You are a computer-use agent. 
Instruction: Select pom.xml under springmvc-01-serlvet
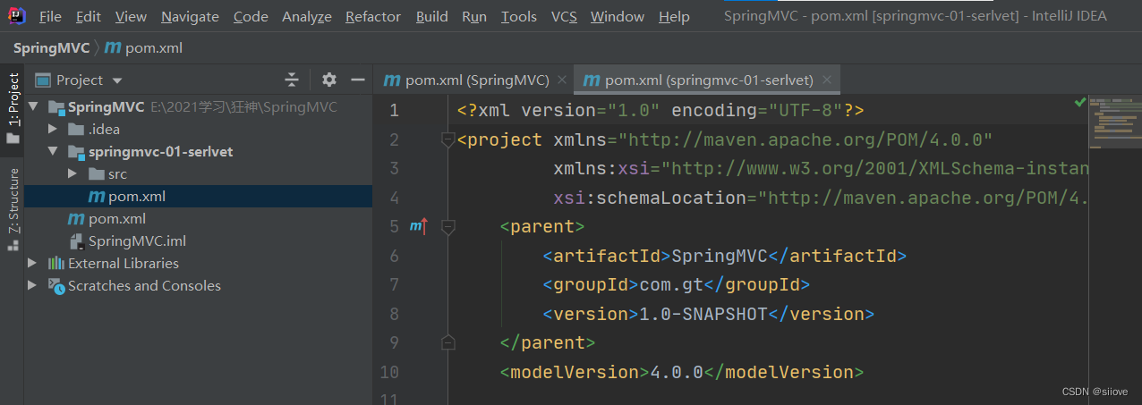[198, 197]
